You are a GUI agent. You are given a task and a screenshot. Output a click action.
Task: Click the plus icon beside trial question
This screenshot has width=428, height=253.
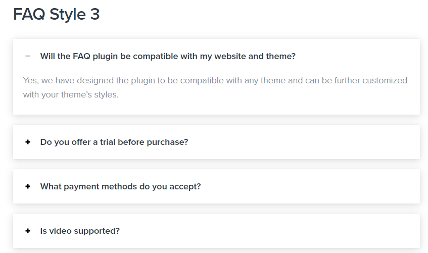coord(28,142)
